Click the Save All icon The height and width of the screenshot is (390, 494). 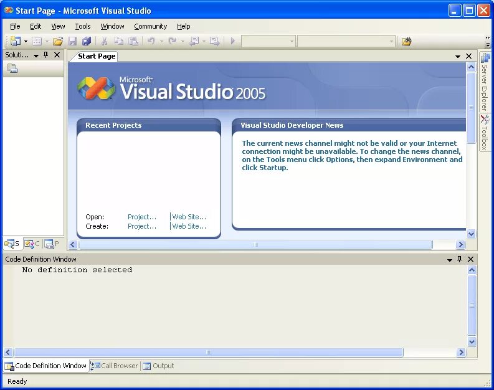[x=87, y=41]
